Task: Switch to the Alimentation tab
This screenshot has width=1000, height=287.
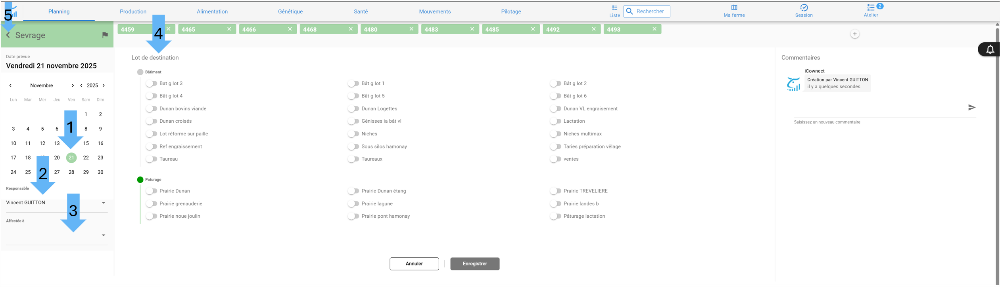Action: [x=212, y=11]
